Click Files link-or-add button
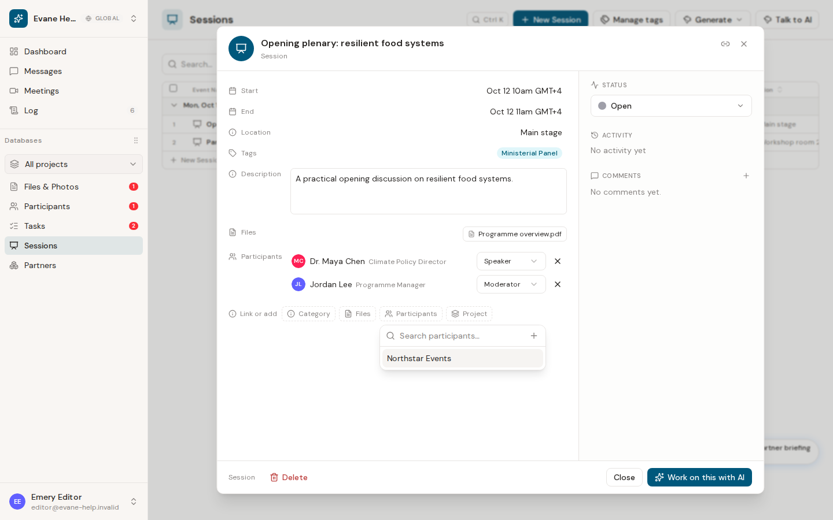 tap(357, 314)
